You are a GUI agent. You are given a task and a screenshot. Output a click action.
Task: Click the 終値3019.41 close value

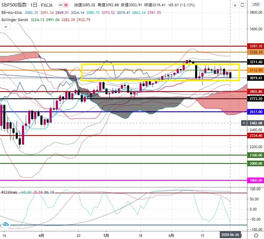click(155, 5)
